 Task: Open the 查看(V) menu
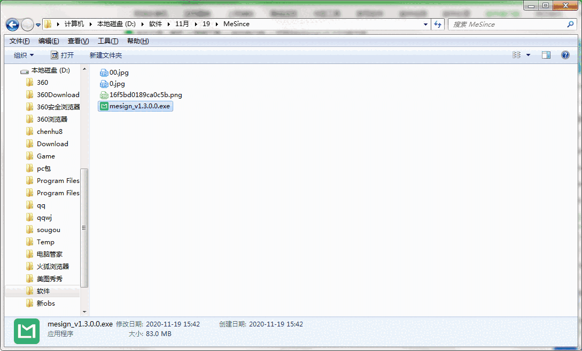coord(79,41)
